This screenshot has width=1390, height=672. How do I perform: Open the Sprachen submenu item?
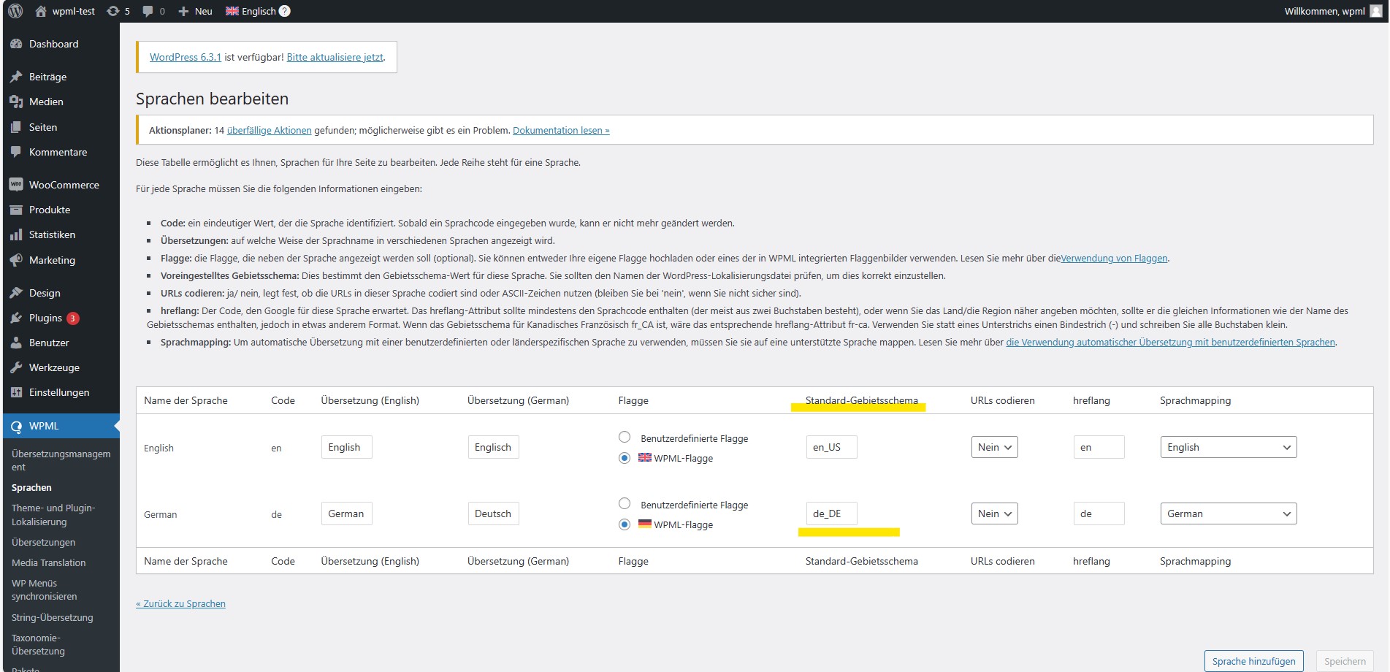pyautogui.click(x=31, y=487)
